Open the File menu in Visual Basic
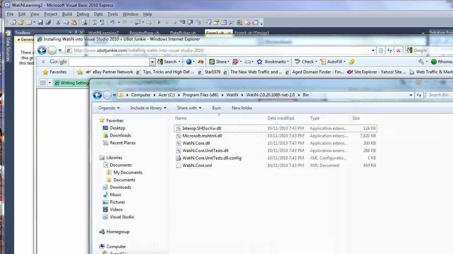This screenshot has height=254, width=453. tap(10, 14)
